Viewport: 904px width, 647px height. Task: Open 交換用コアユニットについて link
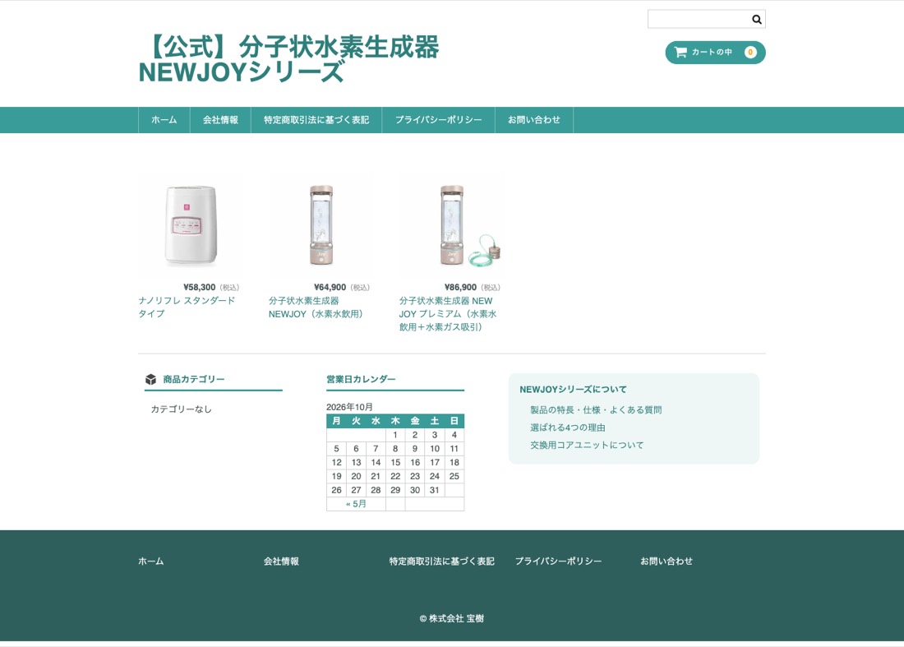[587, 446]
